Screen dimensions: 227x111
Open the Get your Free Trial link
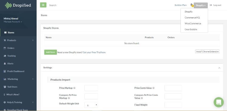(94, 53)
